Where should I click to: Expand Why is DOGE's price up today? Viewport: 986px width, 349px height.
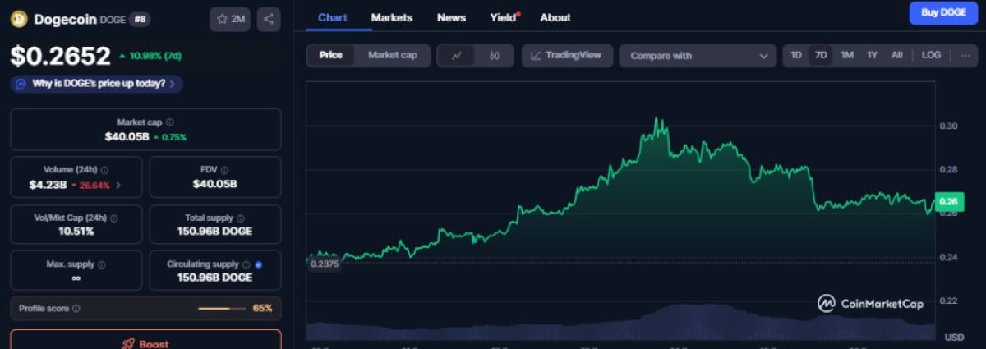coord(97,84)
